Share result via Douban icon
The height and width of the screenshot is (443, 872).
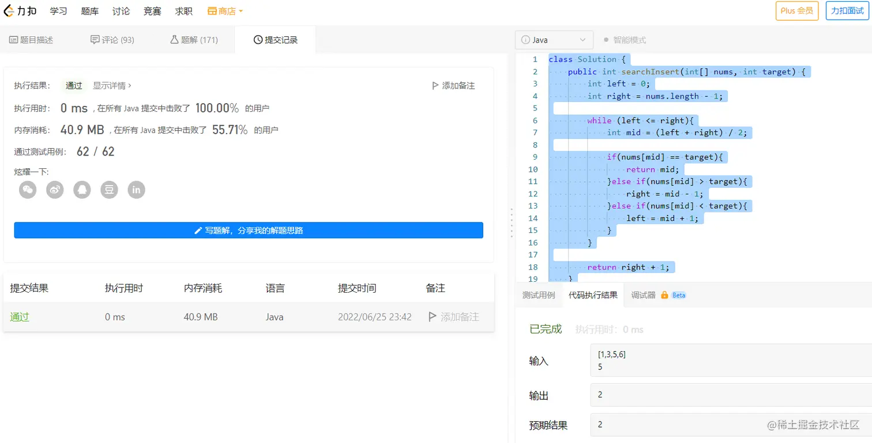click(109, 190)
